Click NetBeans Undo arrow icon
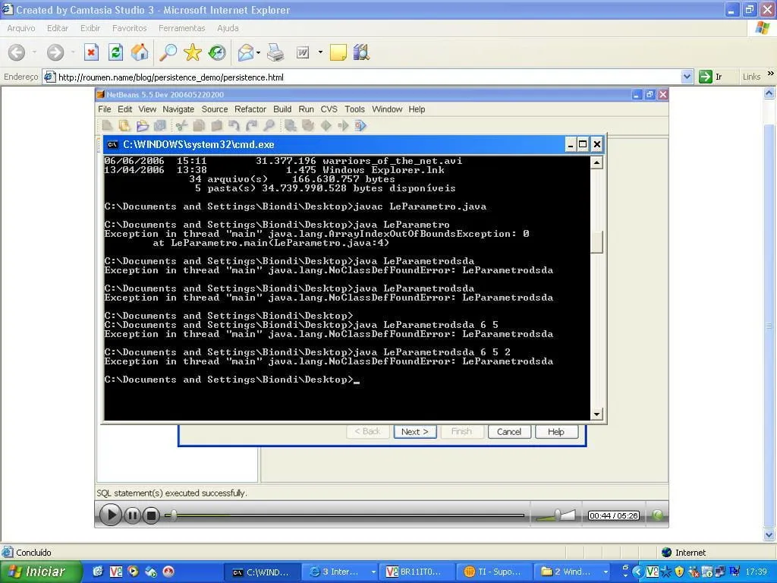The image size is (777, 583). (234, 126)
